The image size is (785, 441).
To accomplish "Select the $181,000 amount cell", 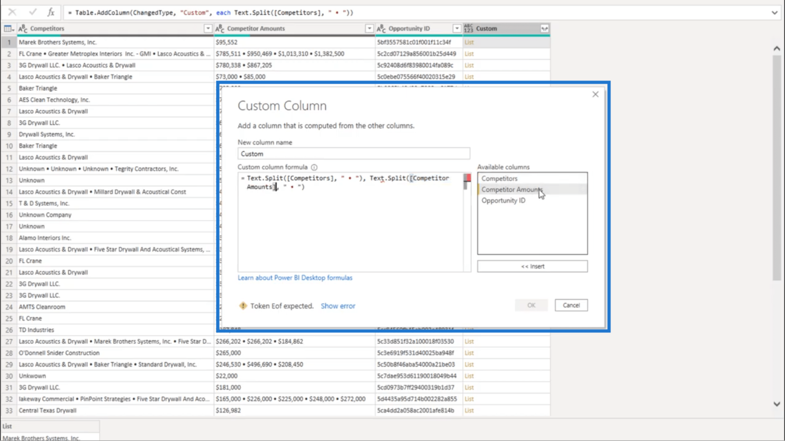I will tap(294, 387).
